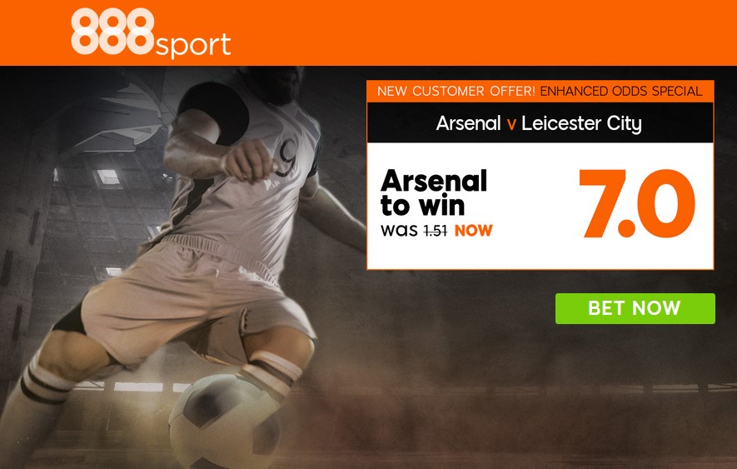This screenshot has height=469, width=737.
Task: Click the orange 'v' between team names
Action: [x=511, y=125]
